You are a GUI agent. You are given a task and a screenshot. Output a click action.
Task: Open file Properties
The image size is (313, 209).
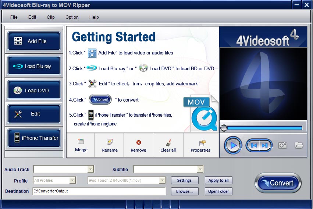[200, 145]
